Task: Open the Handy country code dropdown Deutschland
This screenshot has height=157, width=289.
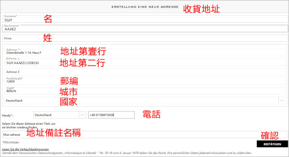Action: (60, 115)
